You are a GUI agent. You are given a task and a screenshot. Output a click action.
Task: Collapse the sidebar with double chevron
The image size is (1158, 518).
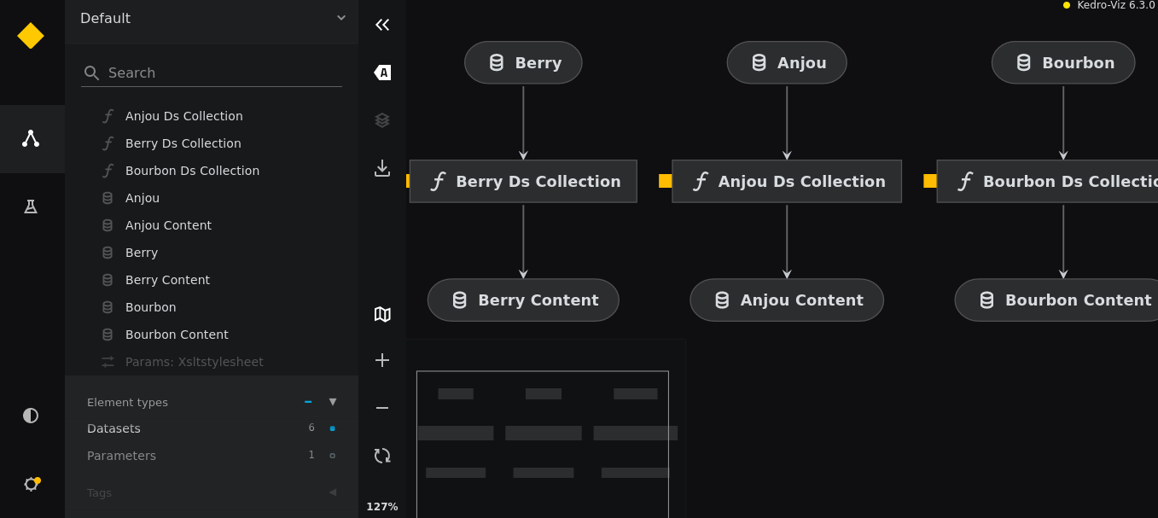click(x=382, y=25)
